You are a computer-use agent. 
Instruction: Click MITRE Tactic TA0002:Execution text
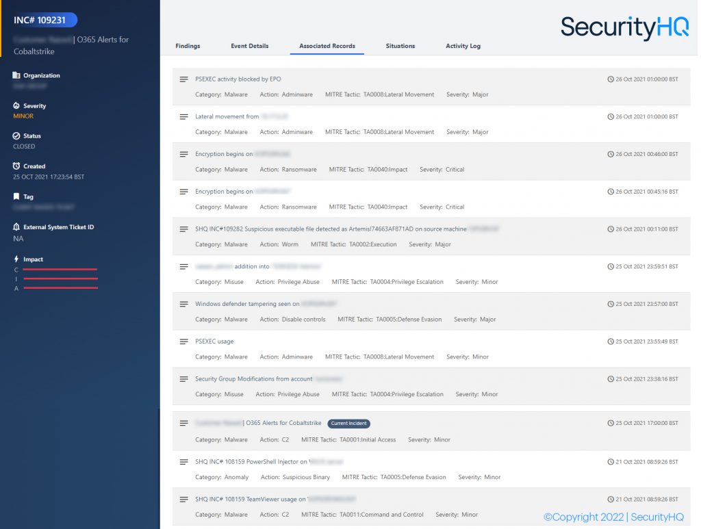(x=354, y=244)
